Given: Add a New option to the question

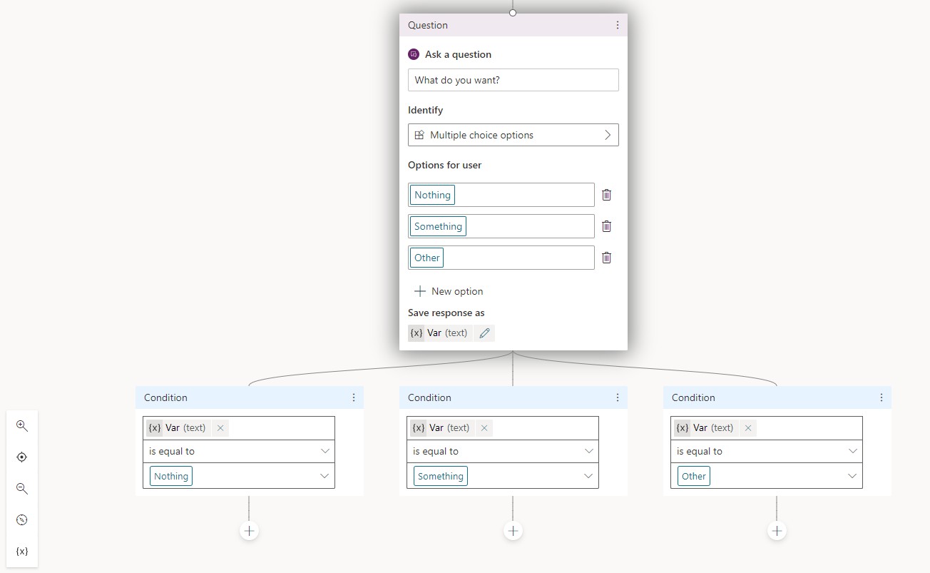Looking at the screenshot, I should pyautogui.click(x=449, y=291).
